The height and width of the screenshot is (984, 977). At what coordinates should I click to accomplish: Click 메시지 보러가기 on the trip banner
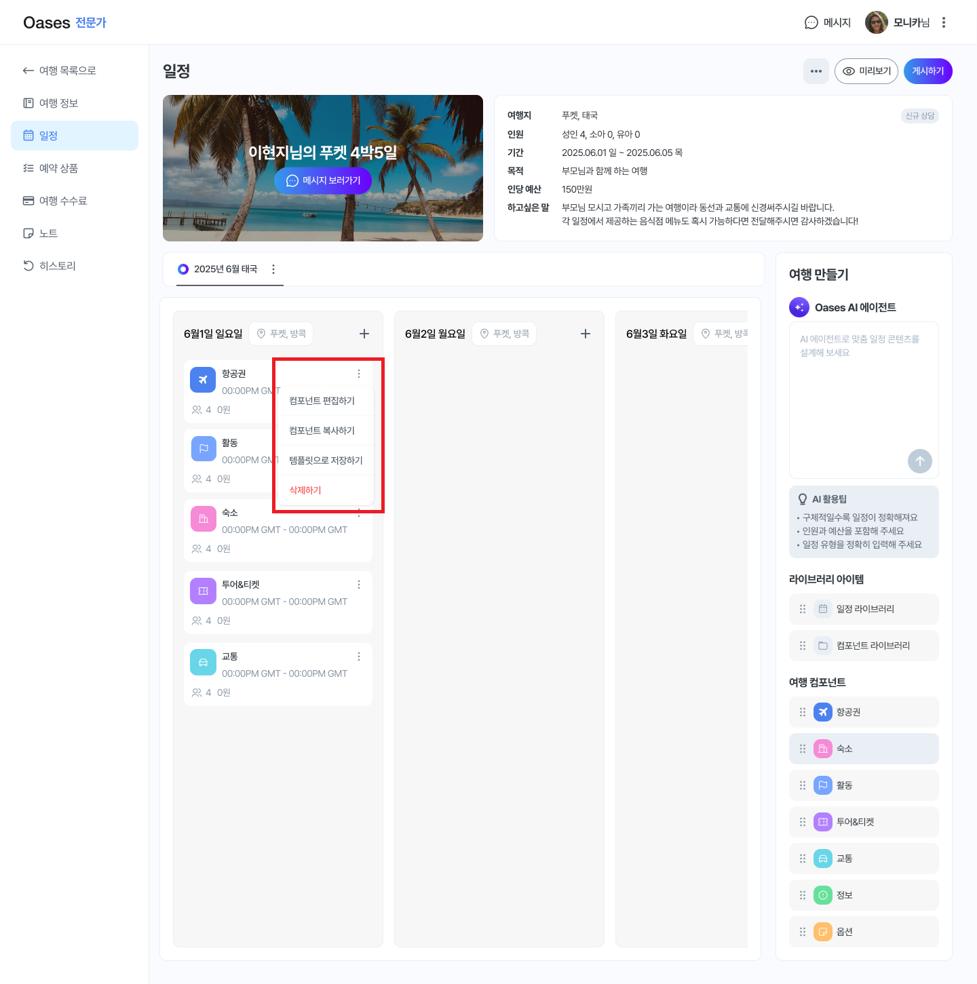(x=323, y=180)
